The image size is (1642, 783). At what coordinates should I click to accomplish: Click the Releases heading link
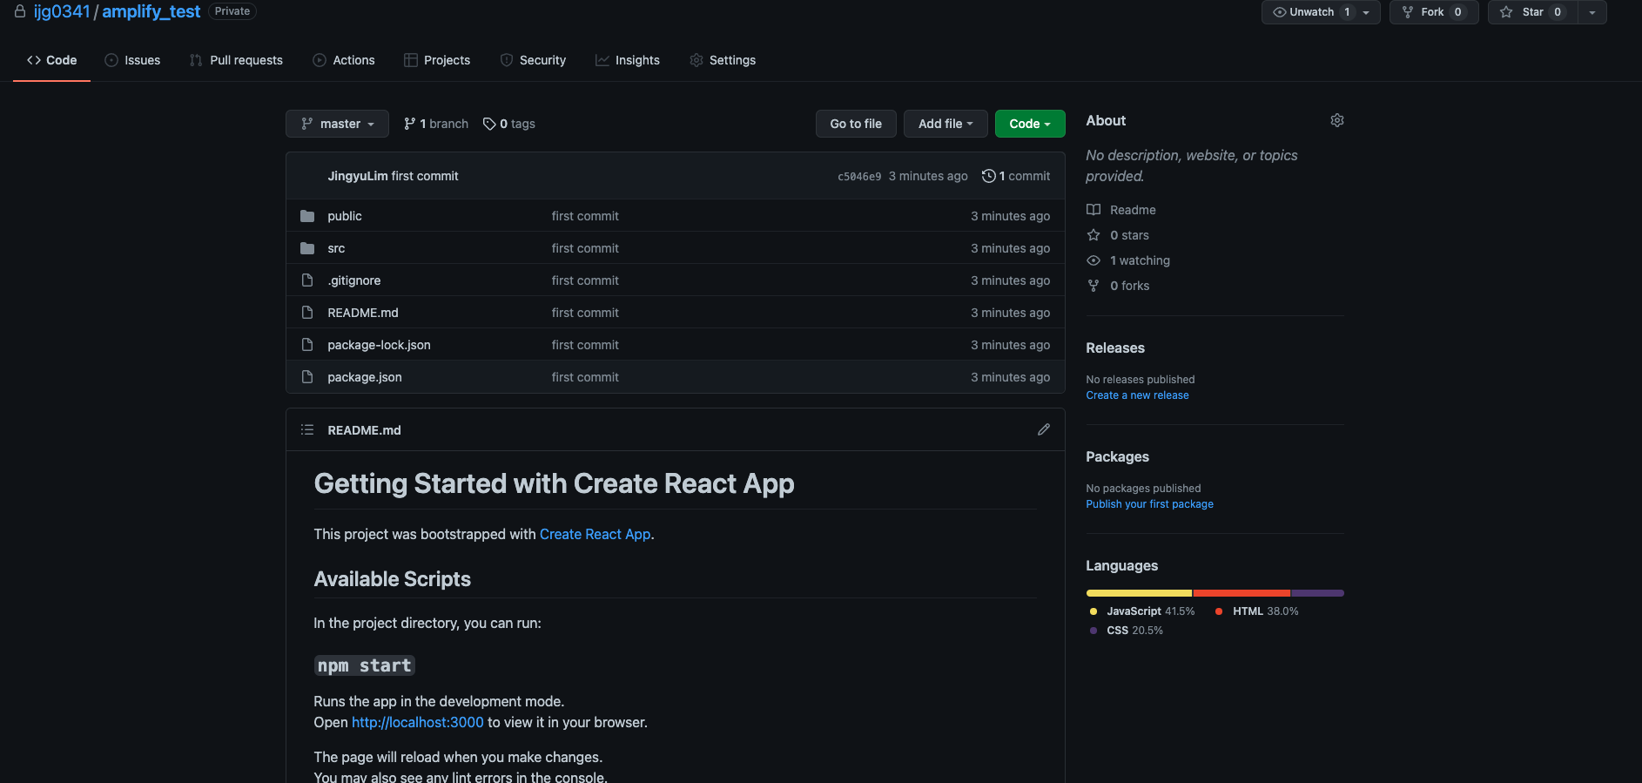click(x=1115, y=348)
